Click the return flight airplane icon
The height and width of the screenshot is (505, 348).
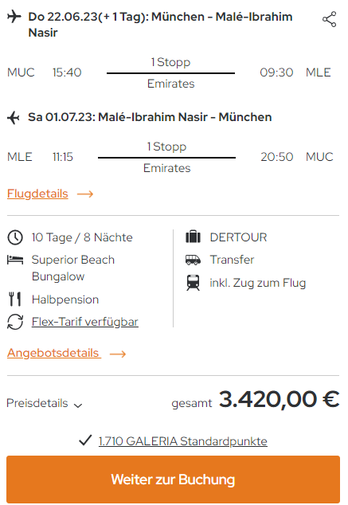click(14, 118)
